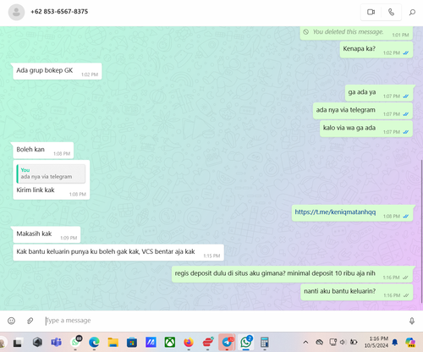423x352 pixels.
Task: Open Task View in the taskbar
Action: click(18, 343)
